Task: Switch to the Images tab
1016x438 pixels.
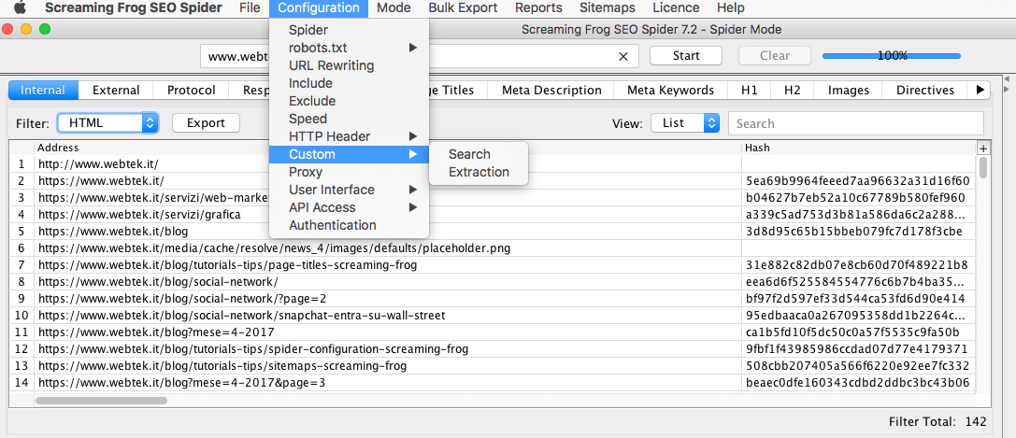Action: pyautogui.click(x=848, y=90)
